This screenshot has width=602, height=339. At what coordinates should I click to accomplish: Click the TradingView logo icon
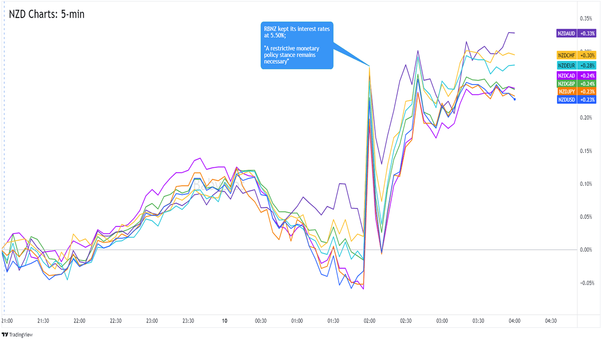click(6, 334)
